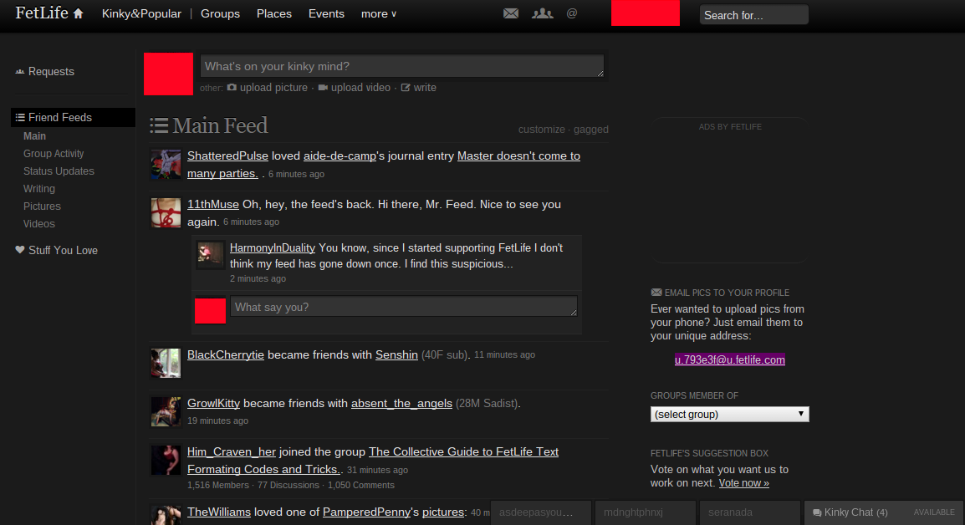
Task: Click Him_Craven_her's avatar thumbnail
Action: pos(166,461)
